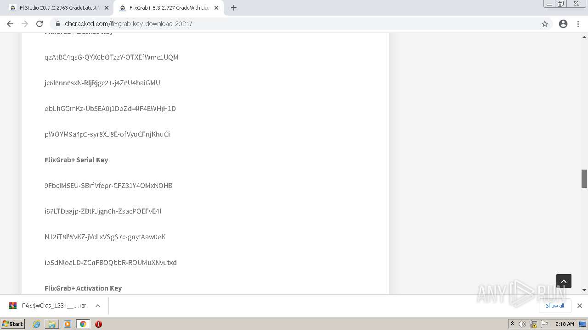Switch to the Fl Studio 20.9.2.2963 Crack tab
This screenshot has width=588, height=330.
point(59,8)
